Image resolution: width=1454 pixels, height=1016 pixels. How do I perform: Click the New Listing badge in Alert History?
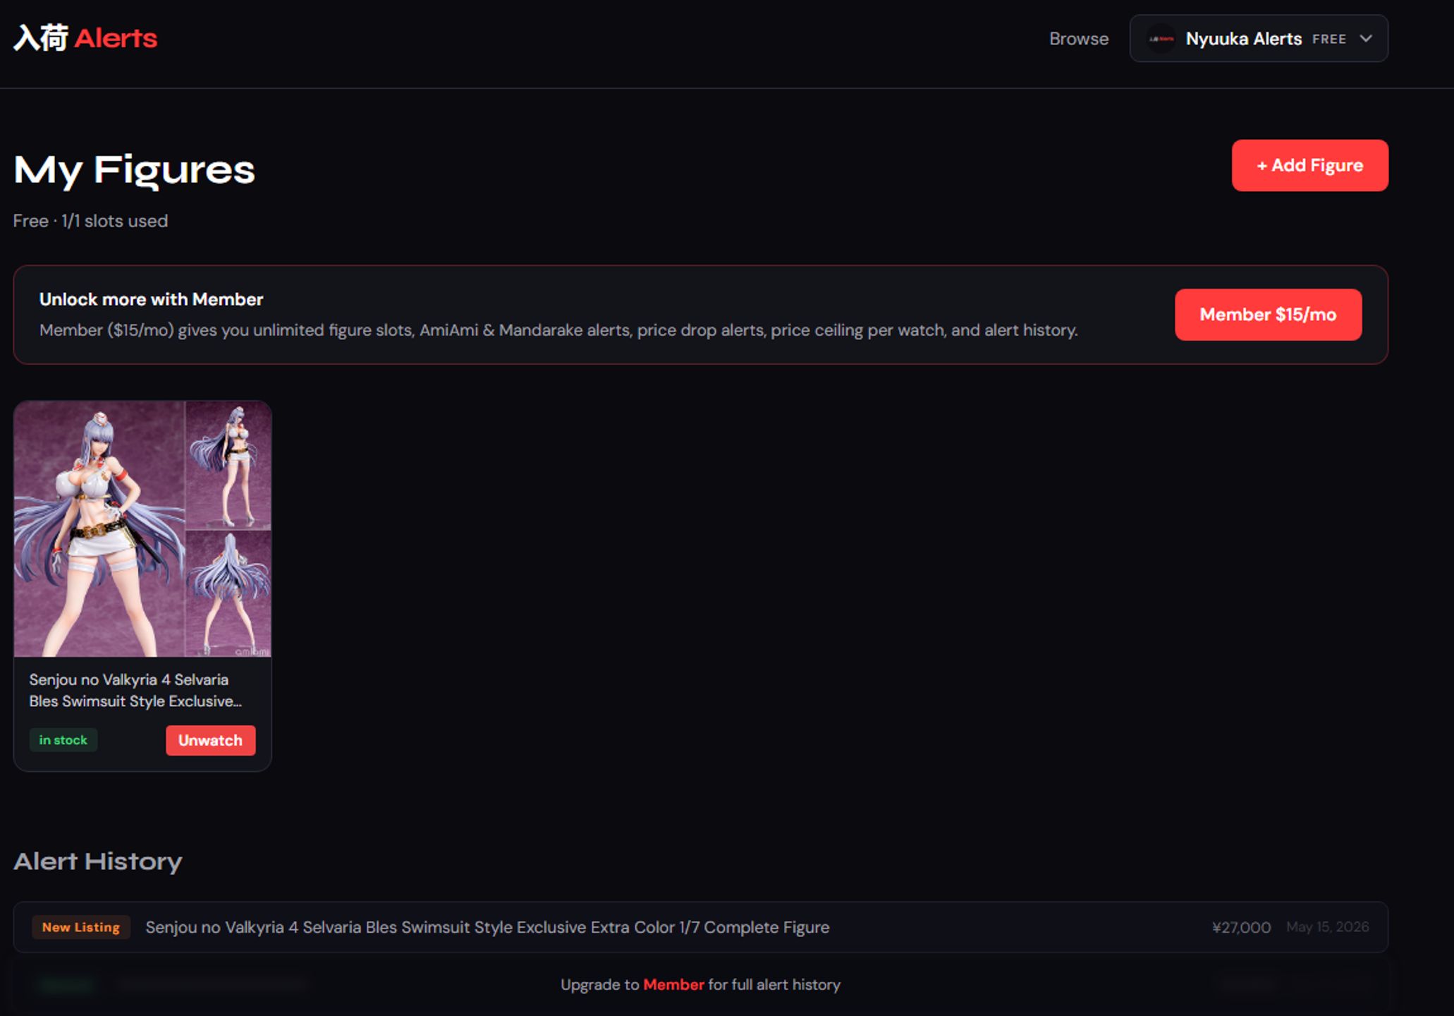(x=81, y=927)
